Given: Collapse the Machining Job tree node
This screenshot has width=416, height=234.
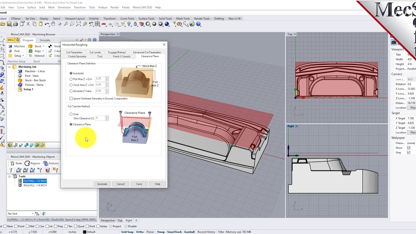Looking at the screenshot, I should coord(9,67).
